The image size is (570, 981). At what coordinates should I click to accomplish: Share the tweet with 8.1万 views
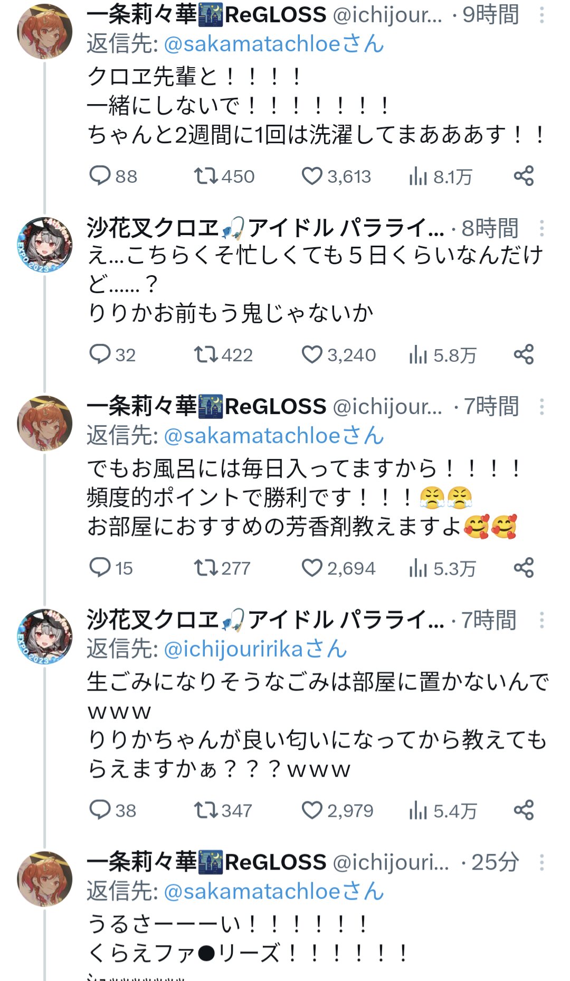pyautogui.click(x=524, y=176)
